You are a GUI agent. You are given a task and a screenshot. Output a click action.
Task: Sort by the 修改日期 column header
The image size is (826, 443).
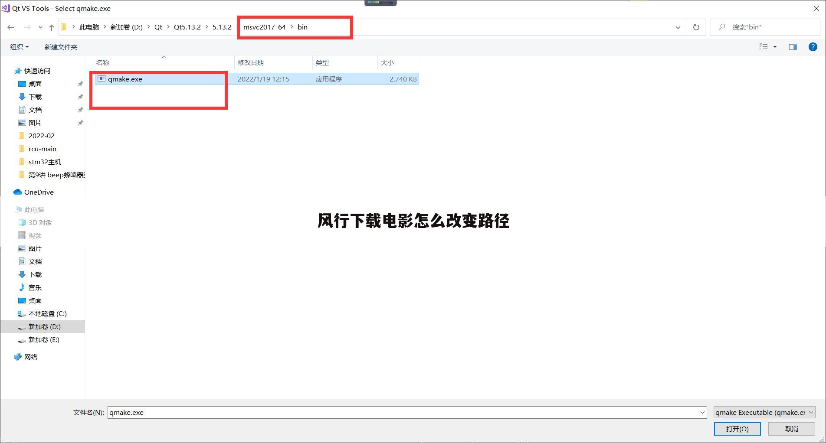point(251,63)
